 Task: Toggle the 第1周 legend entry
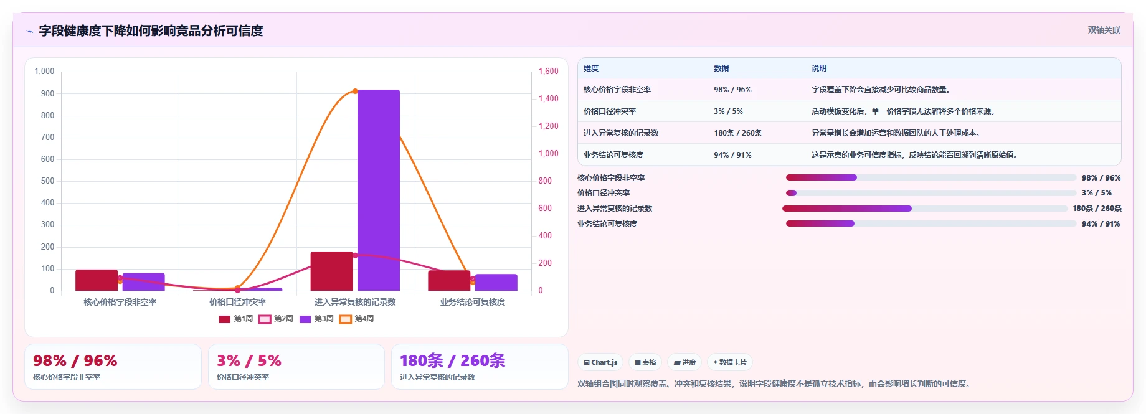coord(236,319)
